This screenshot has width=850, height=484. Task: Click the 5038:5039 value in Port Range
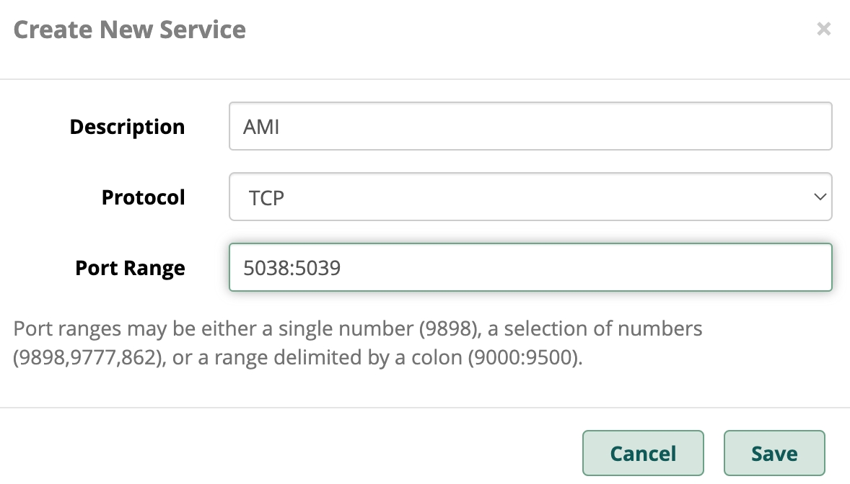[292, 268]
